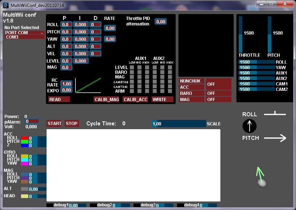Click the ACC PITCH green swatch
The width and height of the screenshot is (296, 210).
click(x=25, y=142)
